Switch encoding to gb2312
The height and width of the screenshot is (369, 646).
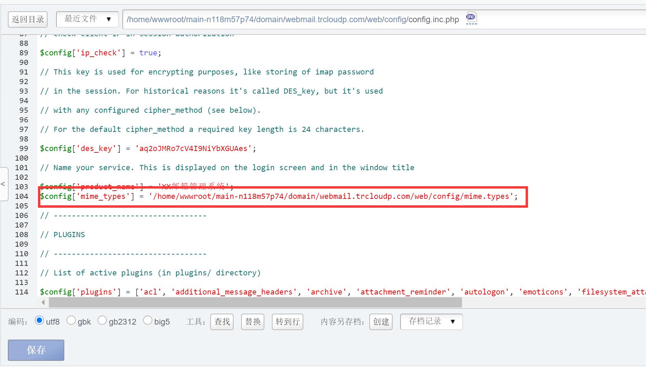pos(102,320)
